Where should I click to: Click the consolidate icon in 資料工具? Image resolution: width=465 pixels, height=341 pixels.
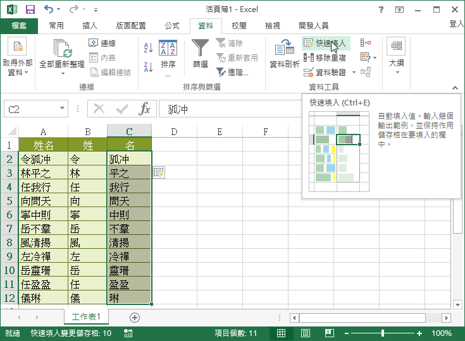click(x=366, y=43)
